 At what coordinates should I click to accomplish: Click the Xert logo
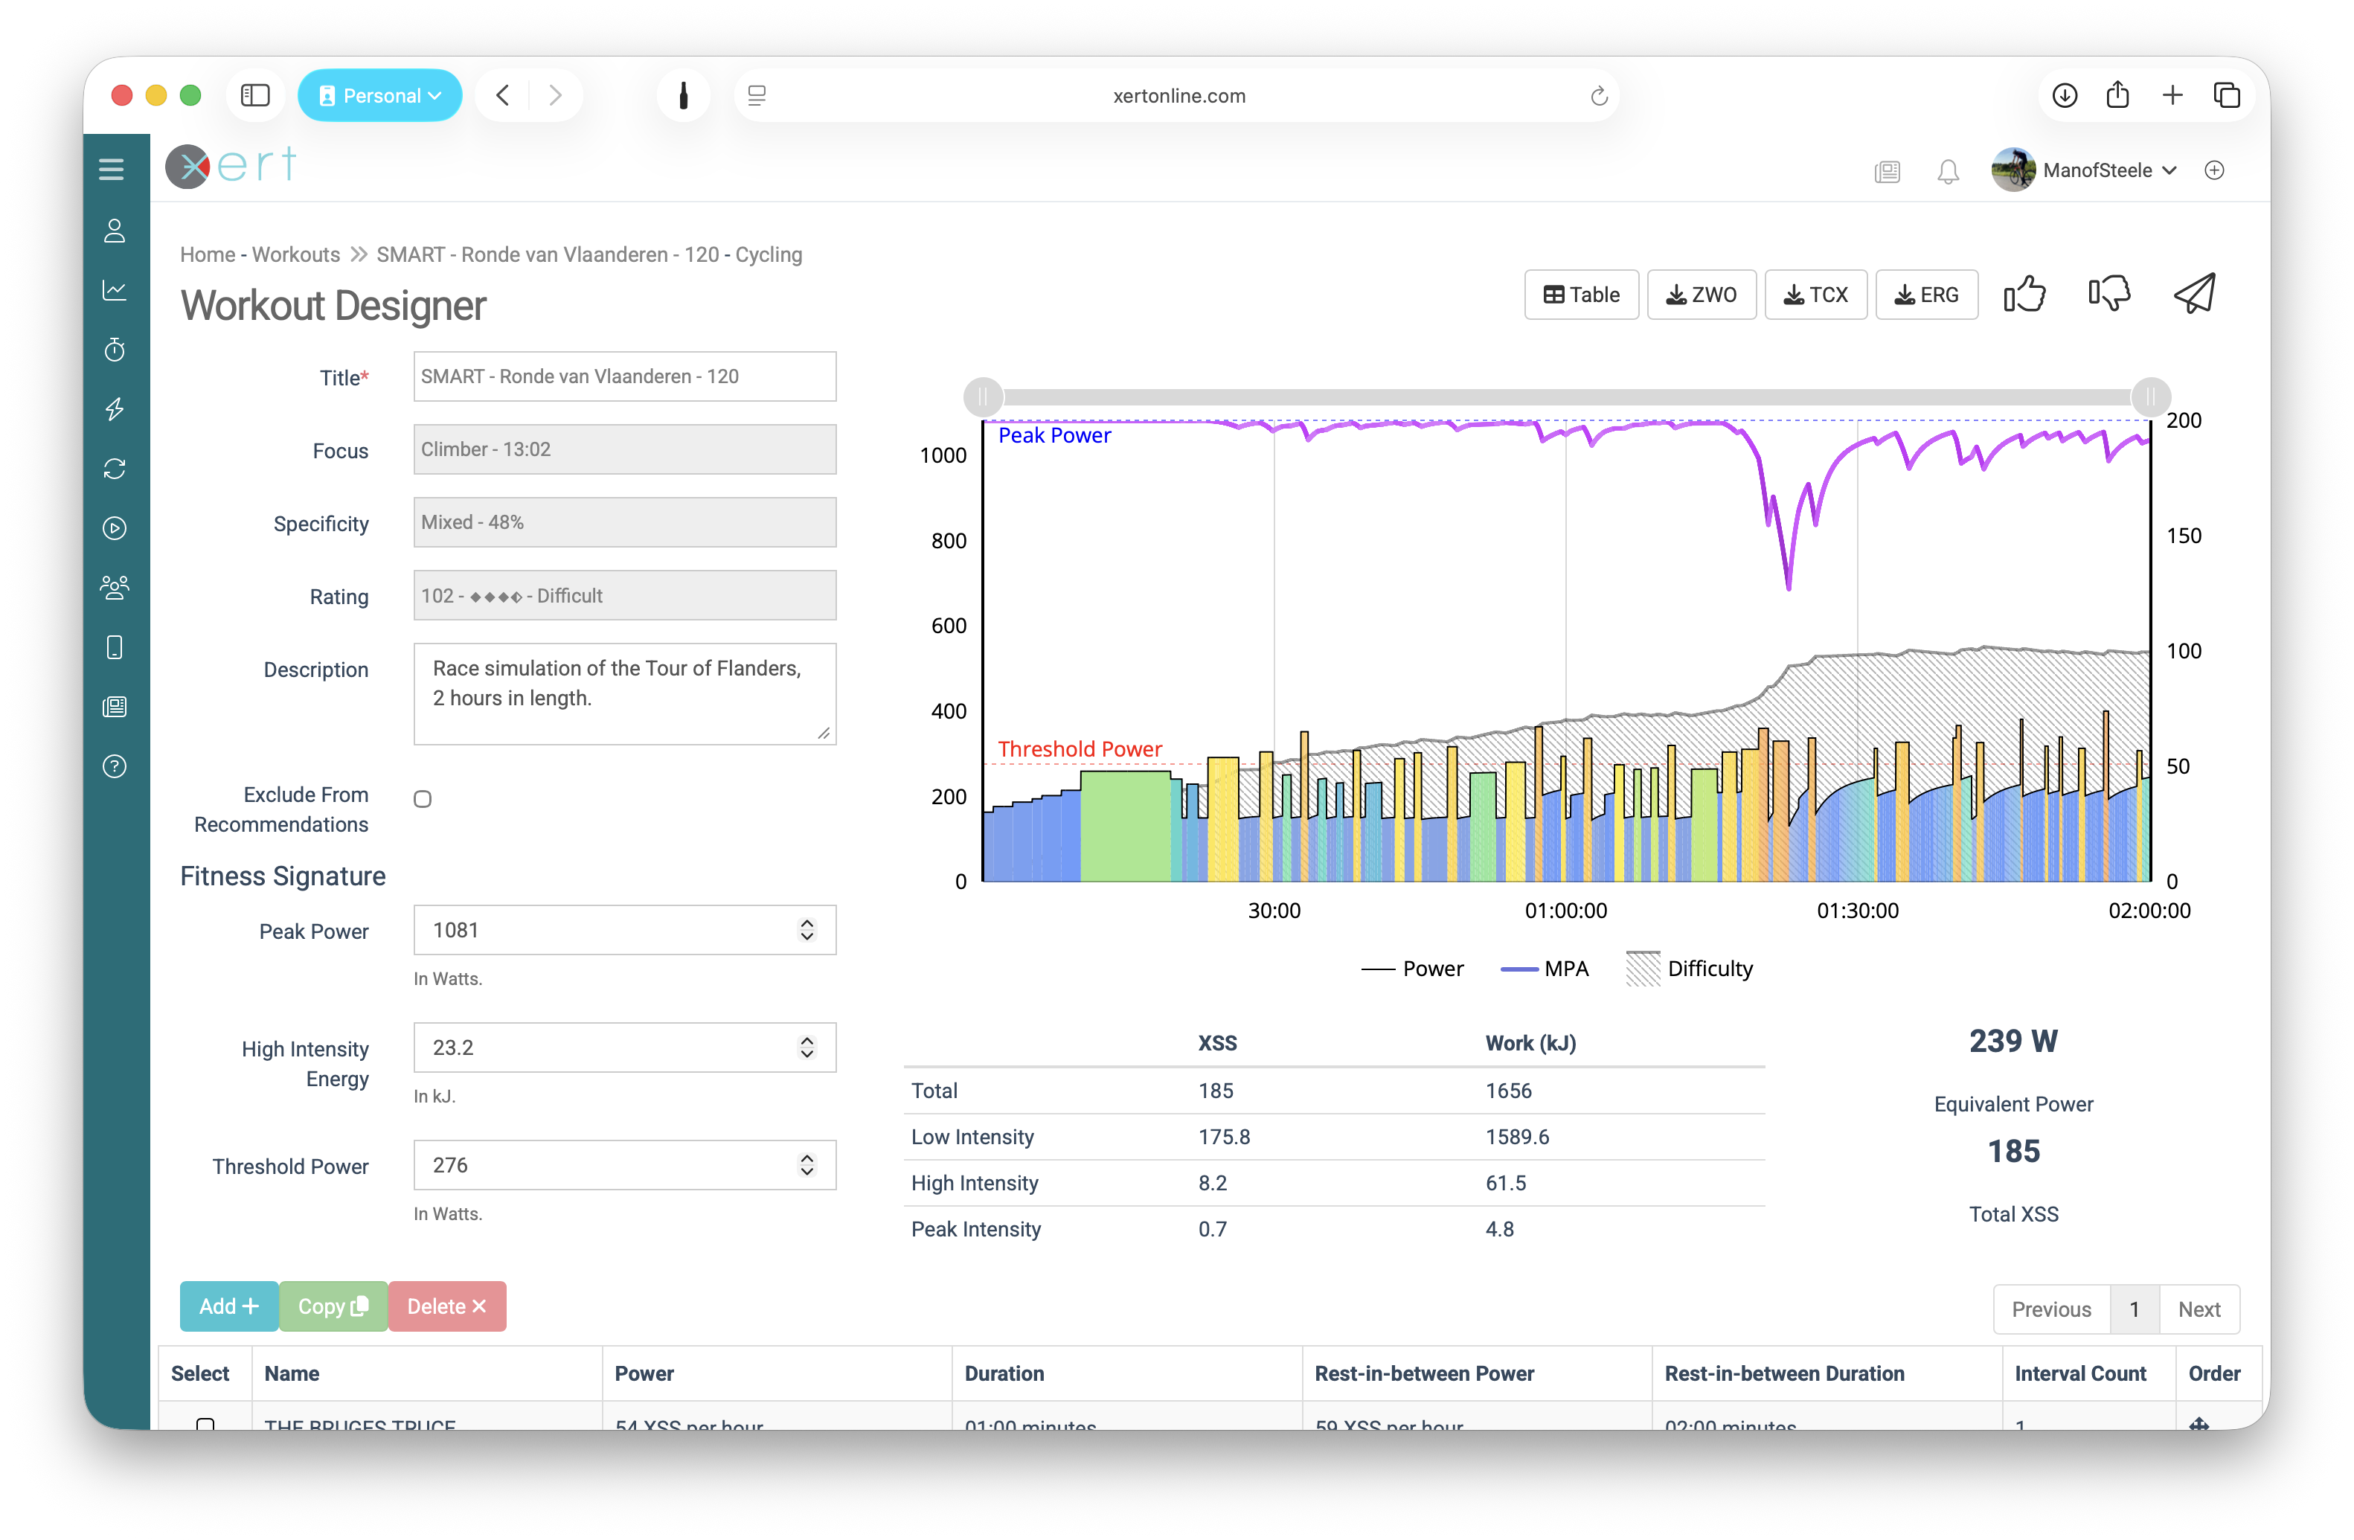[231, 166]
